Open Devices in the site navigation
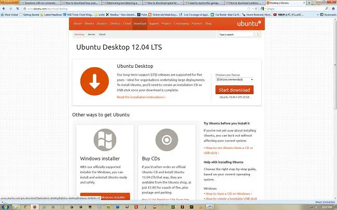Screen dimensions: 337x210 115,24
